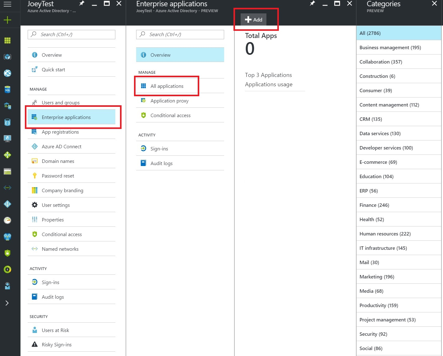Viewport: 443px width, 356px height.
Task: Pin the Enterprise applications blade
Action: click(x=312, y=3)
